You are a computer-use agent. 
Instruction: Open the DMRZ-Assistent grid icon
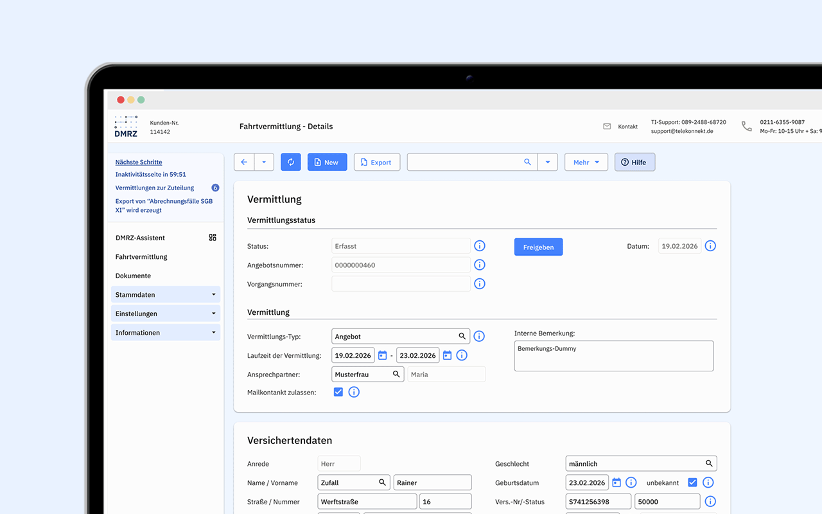[213, 238]
